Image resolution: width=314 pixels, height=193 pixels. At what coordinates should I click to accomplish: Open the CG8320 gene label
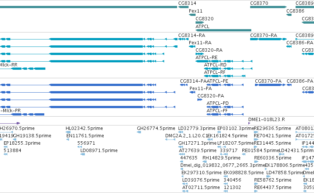[204, 19]
